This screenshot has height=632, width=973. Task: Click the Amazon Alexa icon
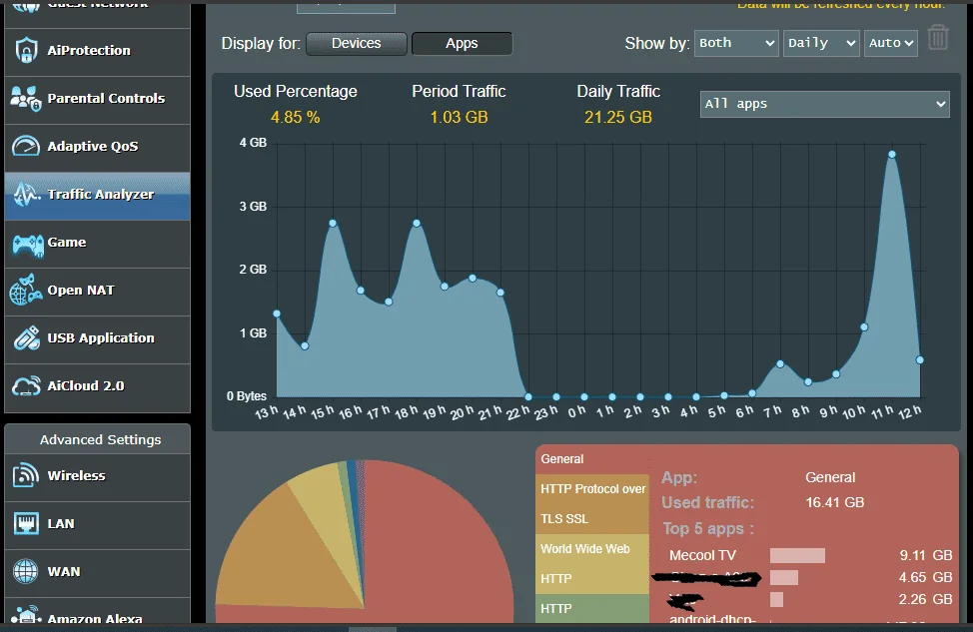pyautogui.click(x=26, y=616)
